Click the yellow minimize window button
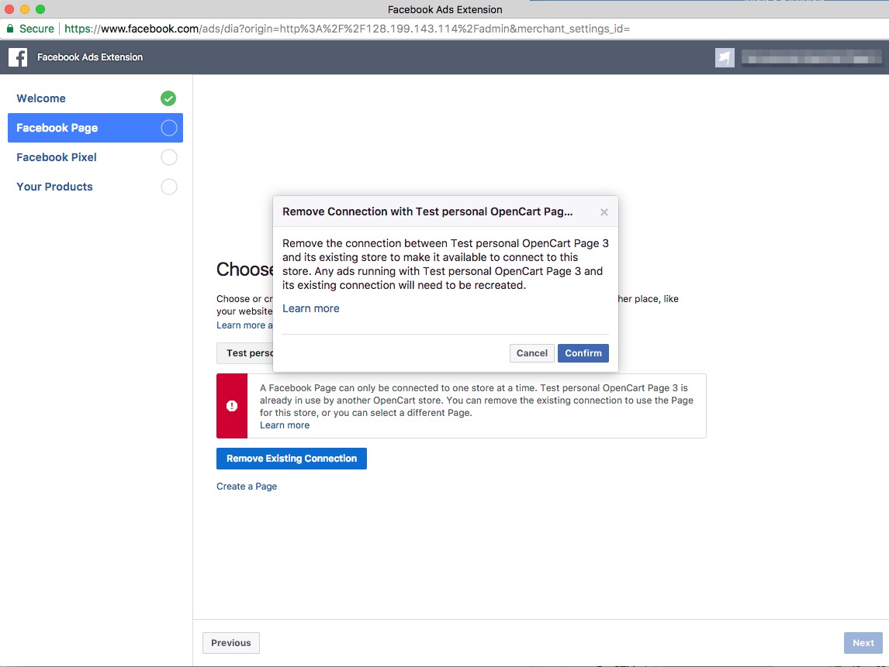This screenshot has width=889, height=667. click(x=24, y=9)
